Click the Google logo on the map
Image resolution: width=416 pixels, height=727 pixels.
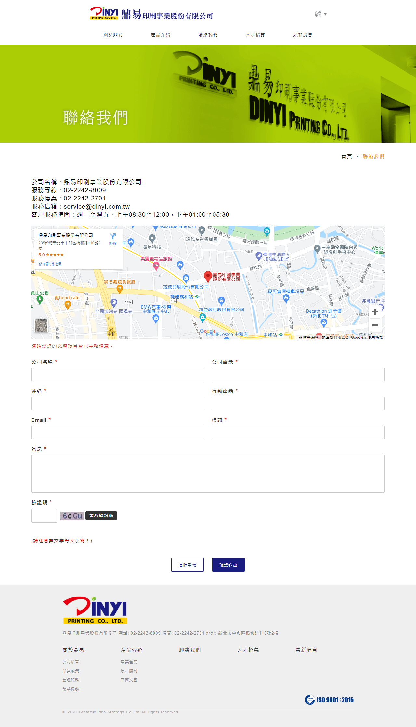click(x=208, y=331)
